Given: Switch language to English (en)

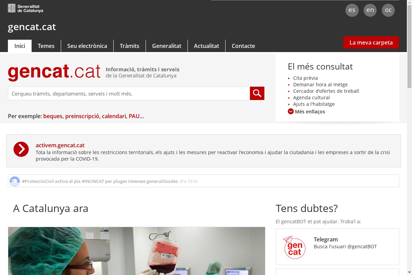Looking at the screenshot, I should (370, 10).
